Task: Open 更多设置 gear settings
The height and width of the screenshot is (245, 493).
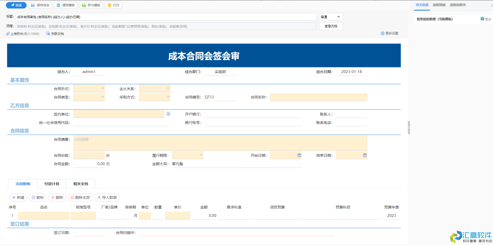Action: point(383,33)
